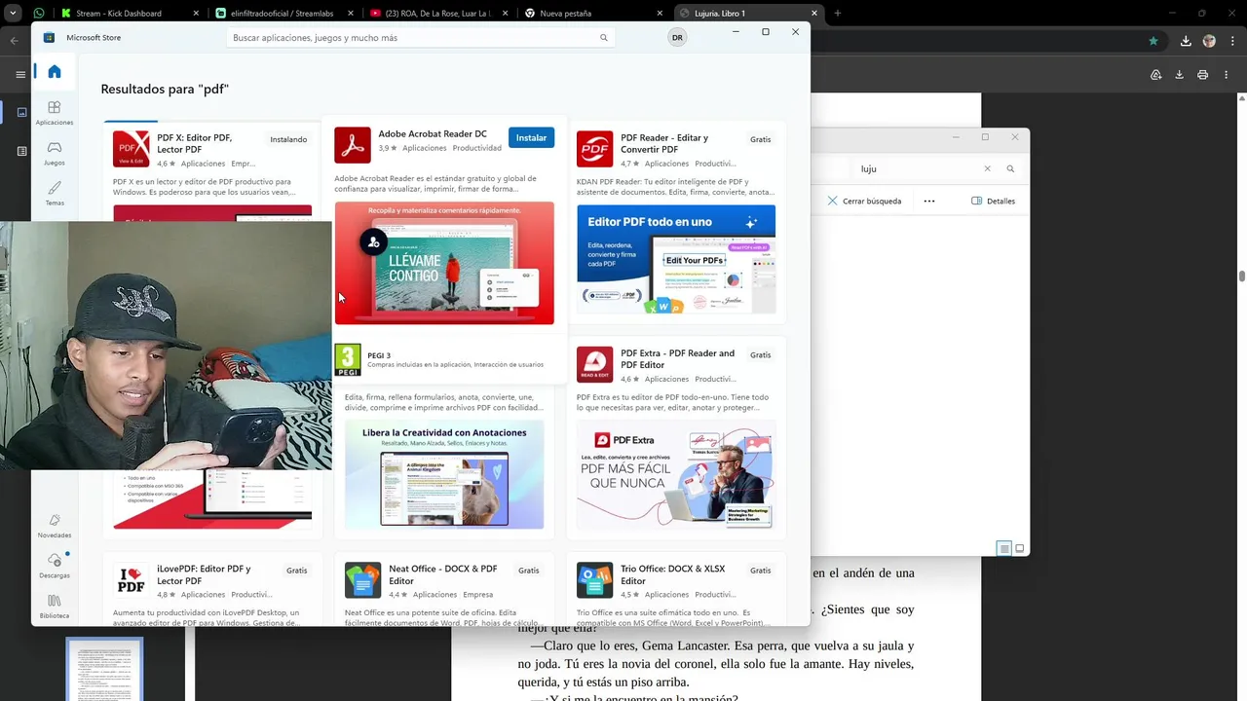Click 'Libera la Creatividad con Anotaciones' image

(x=444, y=474)
